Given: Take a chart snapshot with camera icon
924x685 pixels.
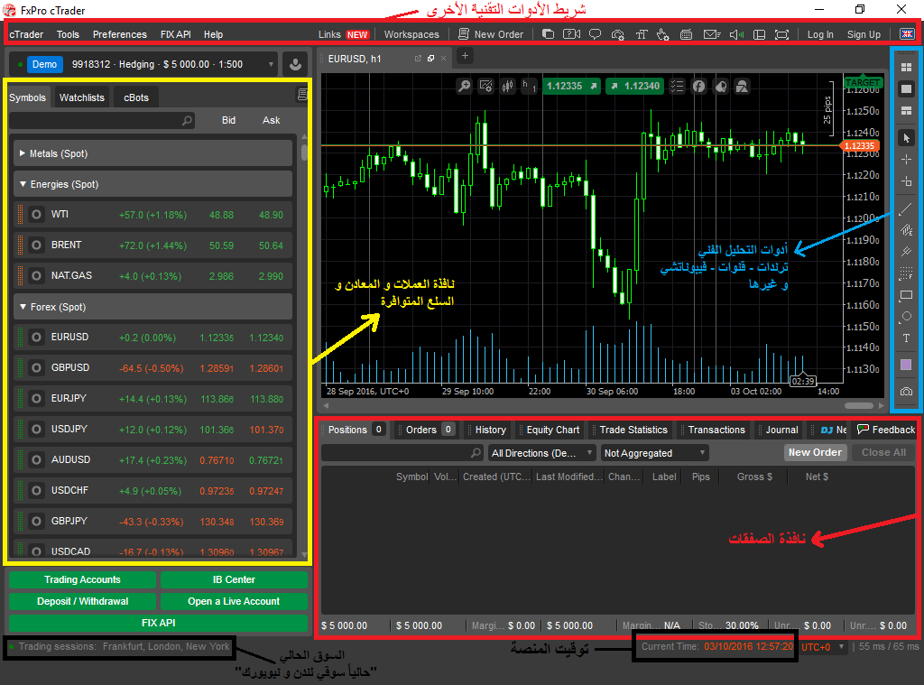Looking at the screenshot, I should 906,392.
